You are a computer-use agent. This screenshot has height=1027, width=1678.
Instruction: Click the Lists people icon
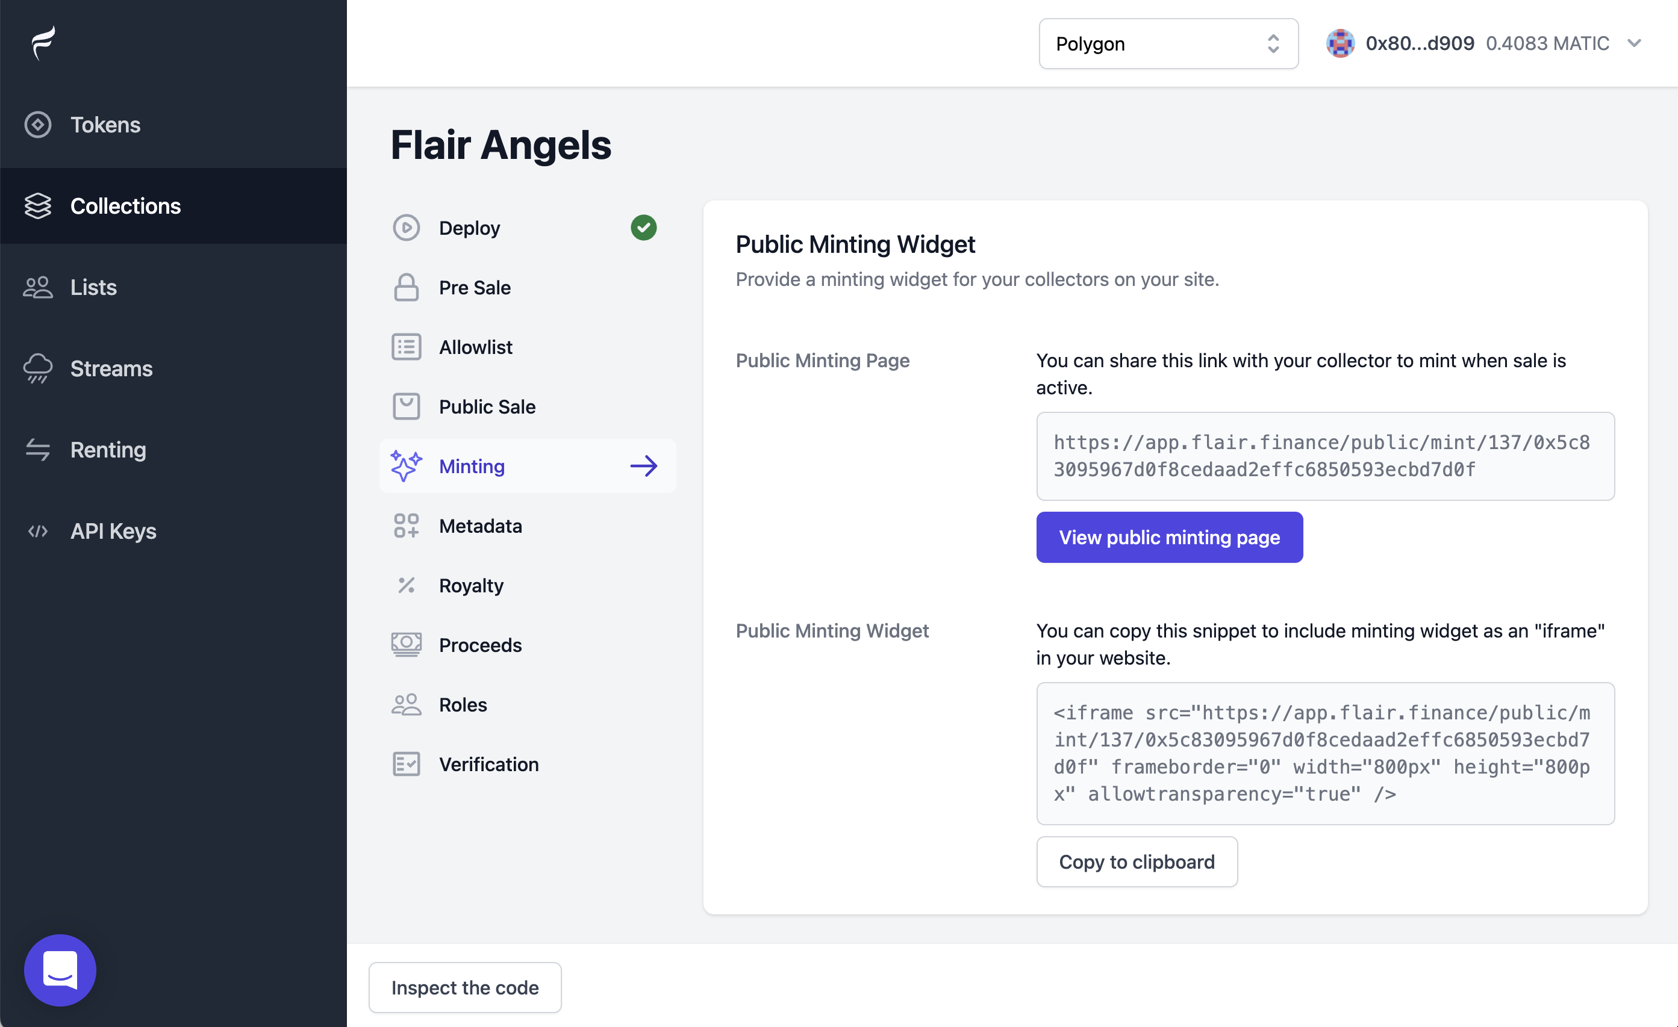[x=38, y=287]
